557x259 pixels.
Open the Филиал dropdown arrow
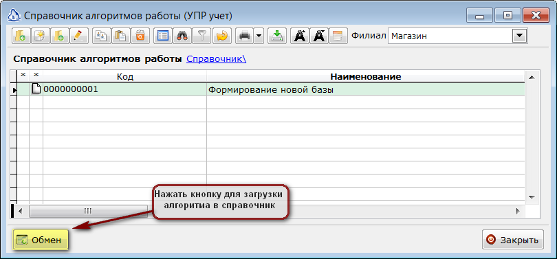pyautogui.click(x=519, y=36)
